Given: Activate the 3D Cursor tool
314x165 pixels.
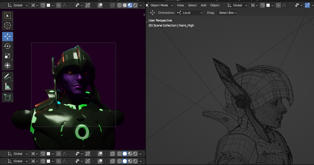Looking at the screenshot, I should pos(7,26).
